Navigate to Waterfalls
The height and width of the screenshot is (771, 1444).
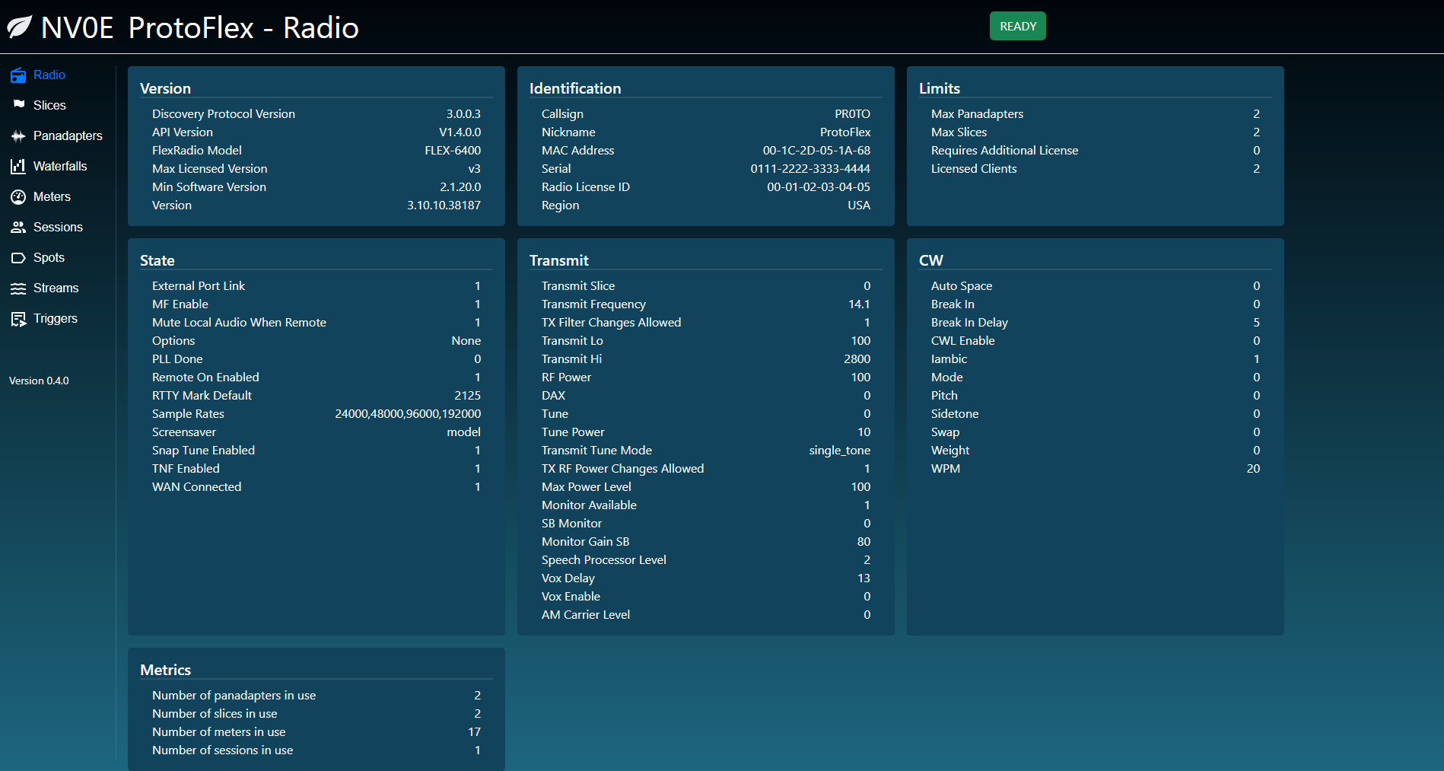pos(60,166)
